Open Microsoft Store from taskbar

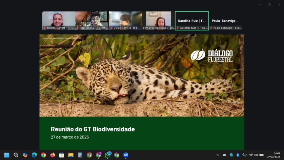pyautogui.click(x=62, y=155)
